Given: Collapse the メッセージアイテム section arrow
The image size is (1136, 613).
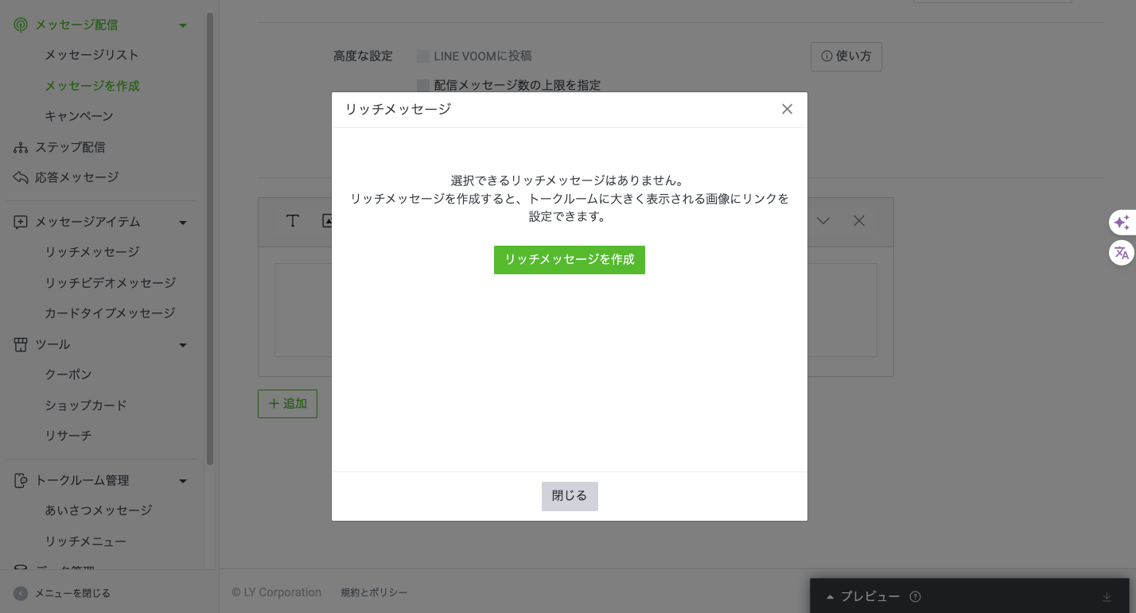Looking at the screenshot, I should click(183, 223).
